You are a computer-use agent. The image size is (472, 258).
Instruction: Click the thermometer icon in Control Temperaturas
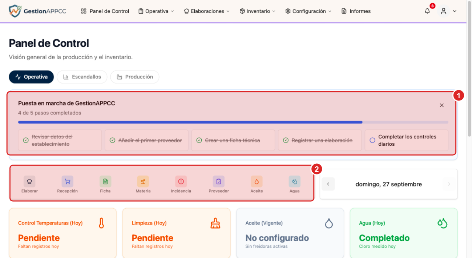click(101, 223)
